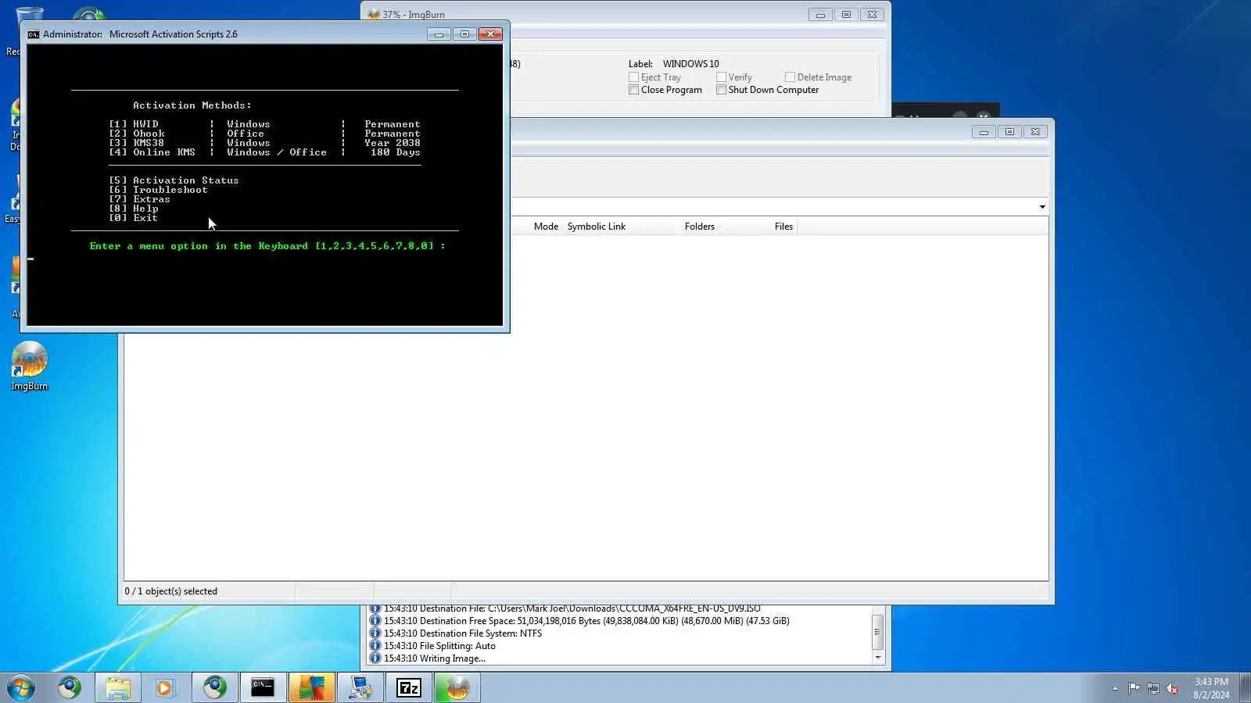Check the Delete Image option
1251x703 pixels.
click(x=790, y=77)
